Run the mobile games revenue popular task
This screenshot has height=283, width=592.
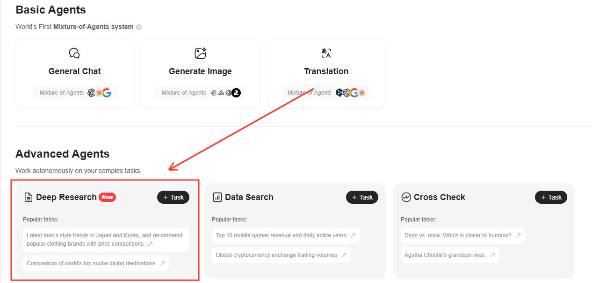[285, 235]
